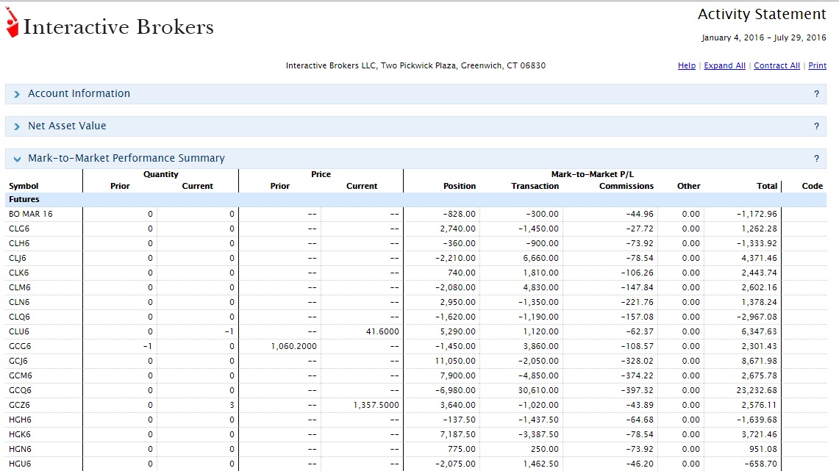Select the HGH6 symbol
839x471 pixels.
[x=20, y=420]
